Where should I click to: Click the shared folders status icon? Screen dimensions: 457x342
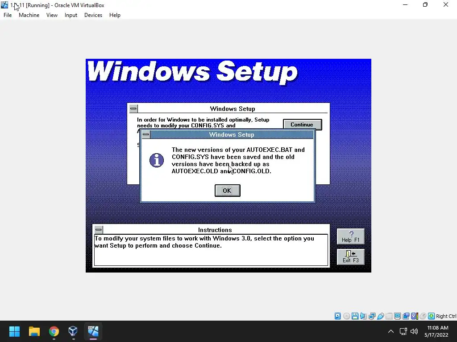(389, 316)
